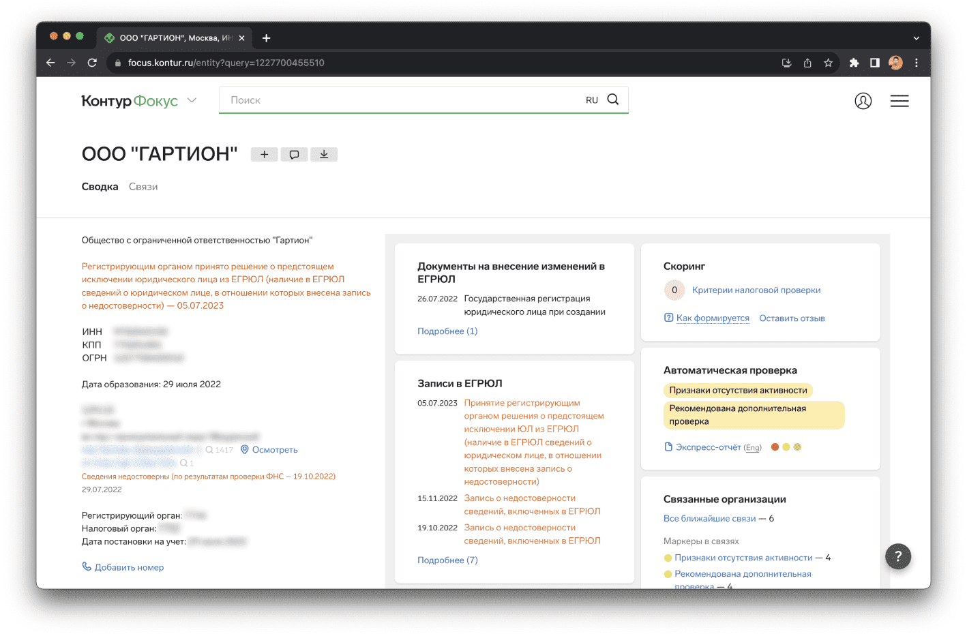Open the hamburger menu
Viewport: 967px width, 634px height.
(899, 101)
